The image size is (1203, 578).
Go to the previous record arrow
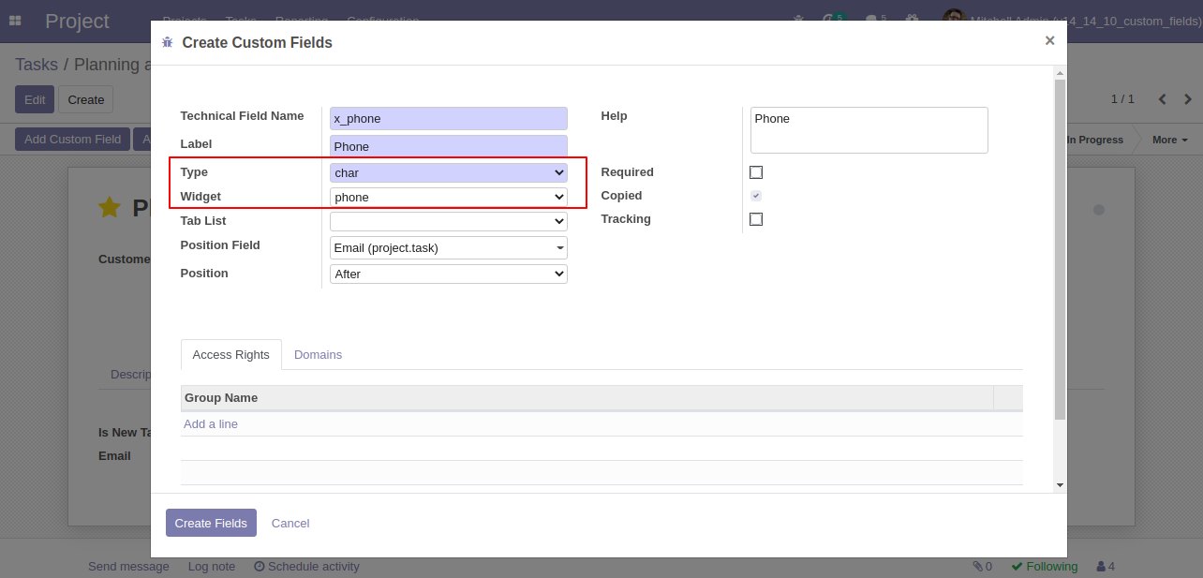pyautogui.click(x=1163, y=99)
